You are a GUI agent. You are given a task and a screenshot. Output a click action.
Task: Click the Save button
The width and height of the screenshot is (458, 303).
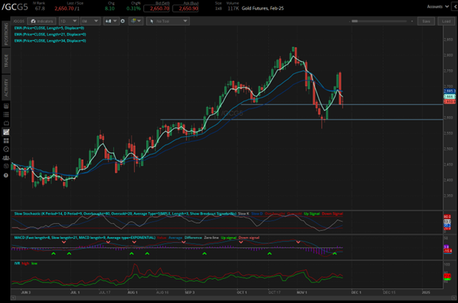(427, 21)
